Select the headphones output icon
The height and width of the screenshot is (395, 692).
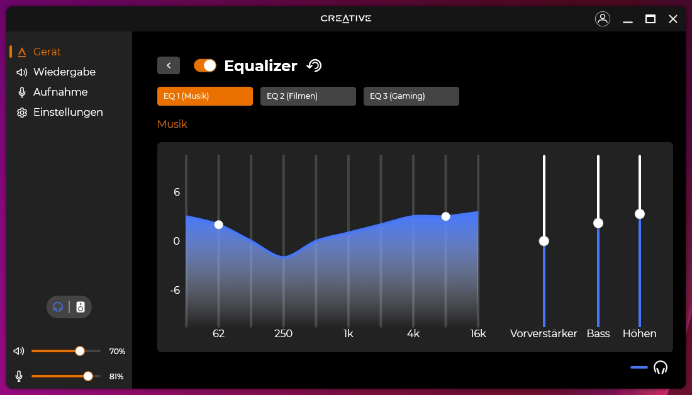[58, 307]
